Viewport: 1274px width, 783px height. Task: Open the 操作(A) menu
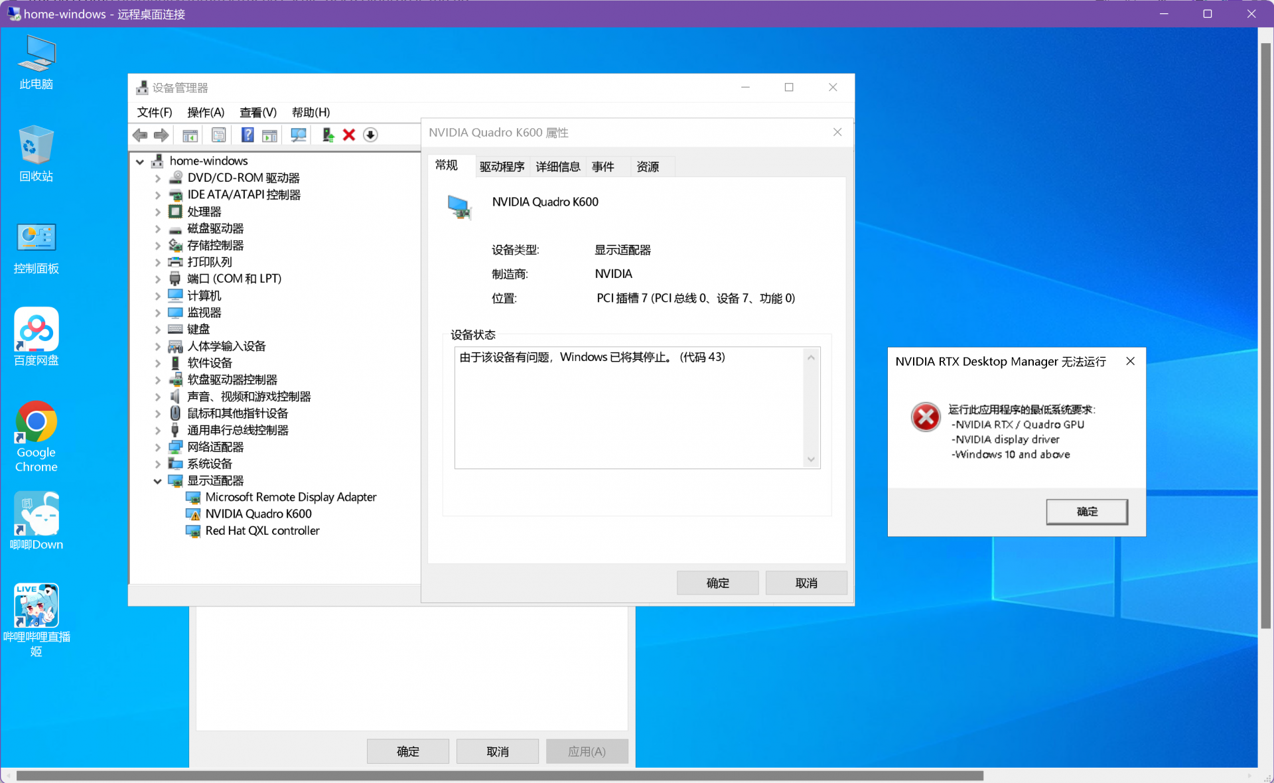point(206,112)
